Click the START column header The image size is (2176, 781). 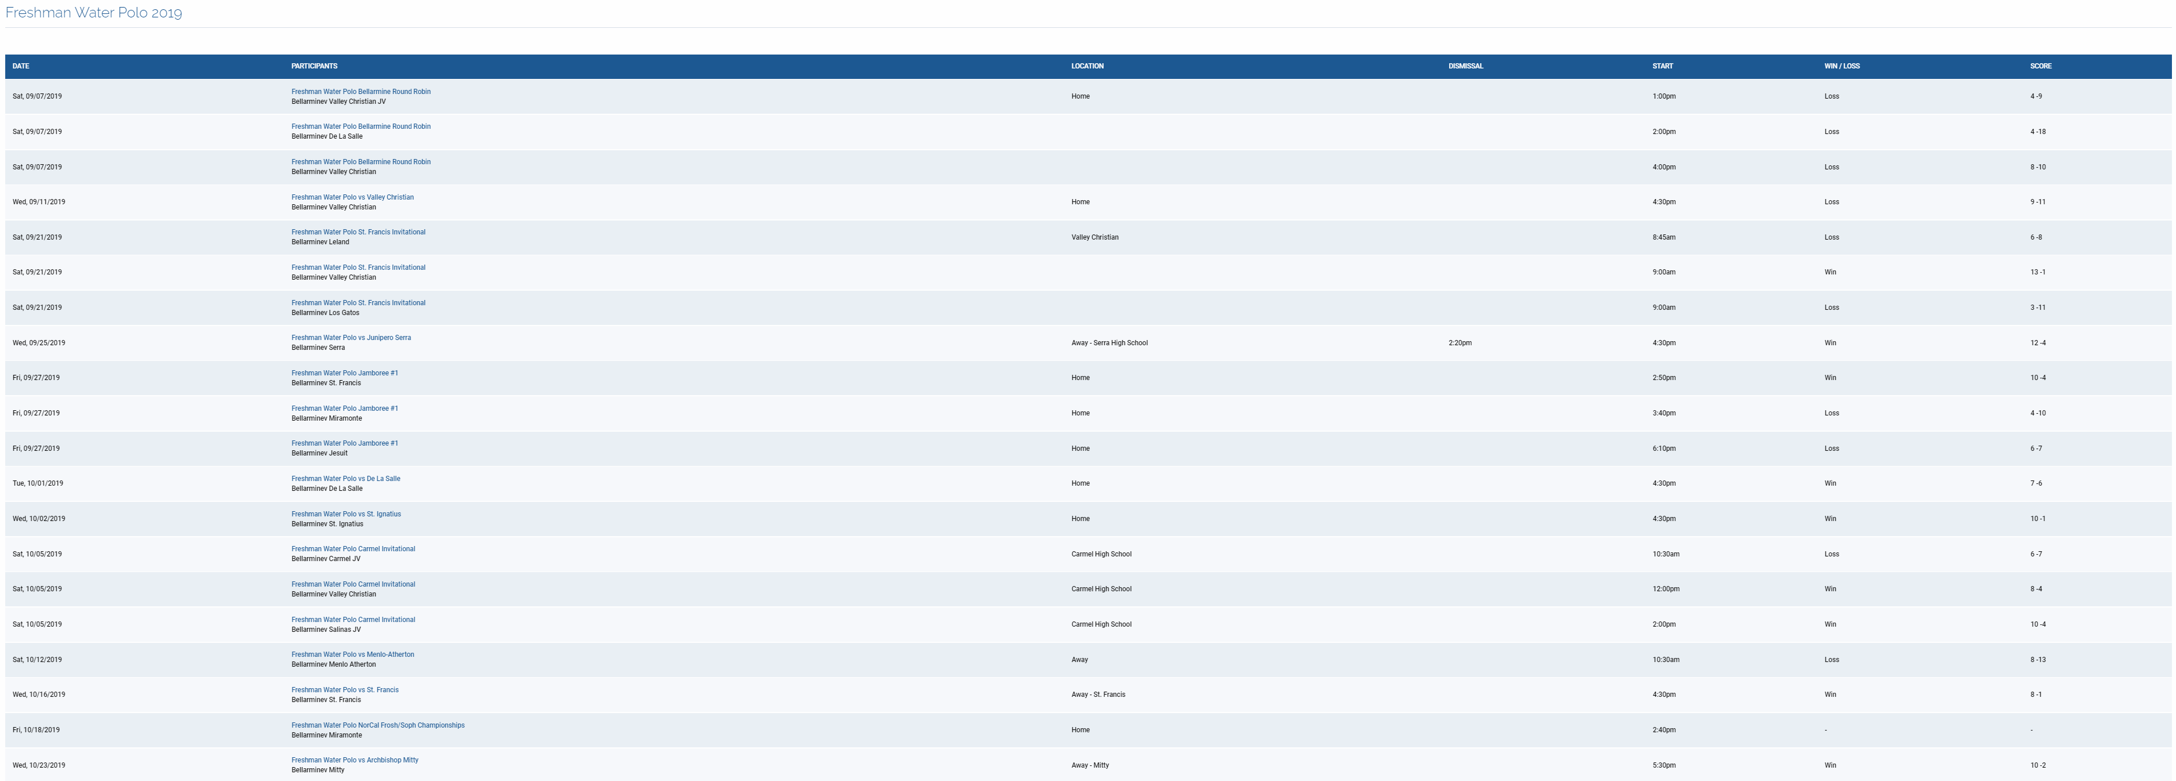(x=1662, y=66)
